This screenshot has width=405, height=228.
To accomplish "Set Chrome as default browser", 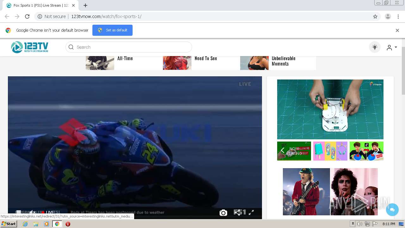I will (112, 30).
